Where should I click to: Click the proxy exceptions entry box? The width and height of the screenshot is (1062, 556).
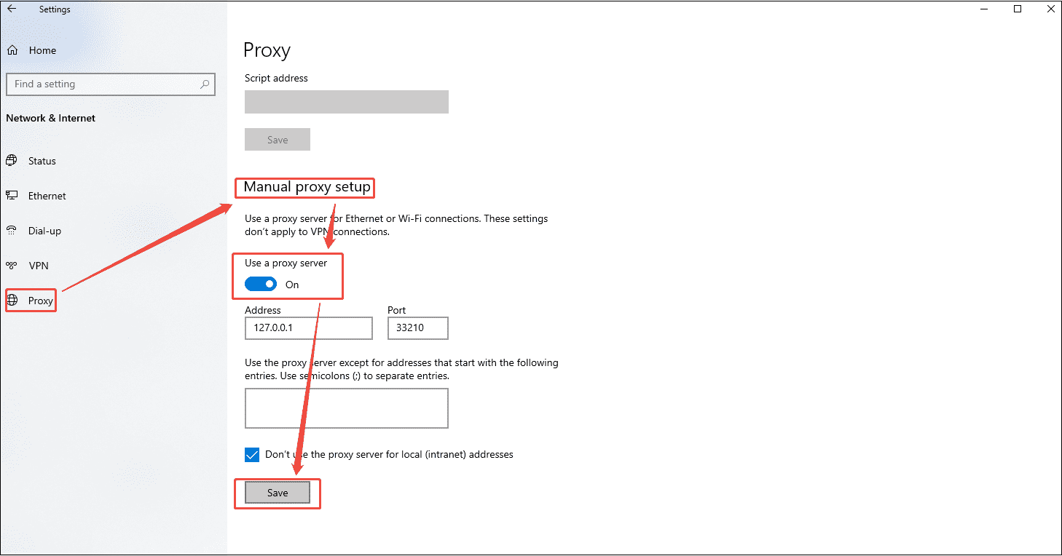click(346, 408)
